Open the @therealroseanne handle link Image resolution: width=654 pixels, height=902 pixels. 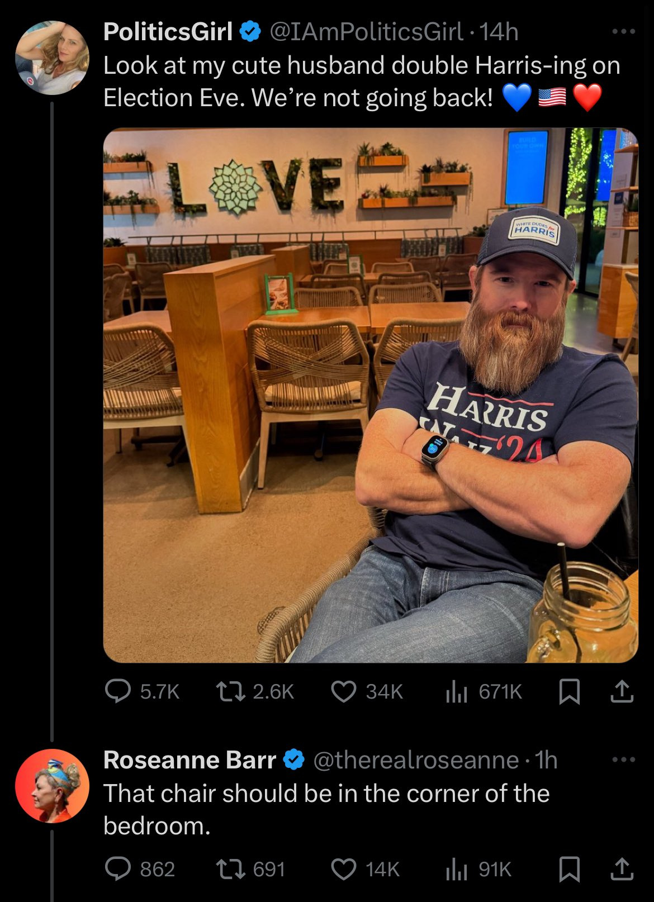(415, 760)
